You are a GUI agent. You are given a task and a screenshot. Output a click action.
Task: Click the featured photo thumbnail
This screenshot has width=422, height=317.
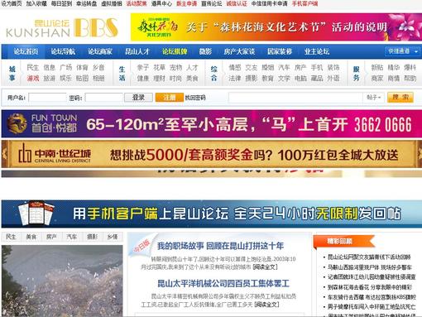click(62, 281)
